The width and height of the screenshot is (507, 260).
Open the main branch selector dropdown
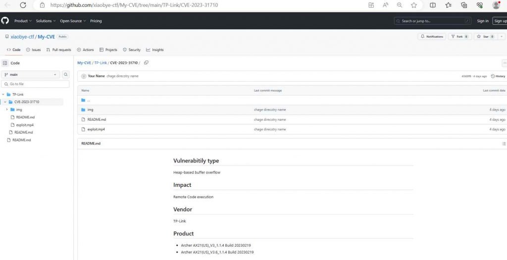tap(31, 75)
